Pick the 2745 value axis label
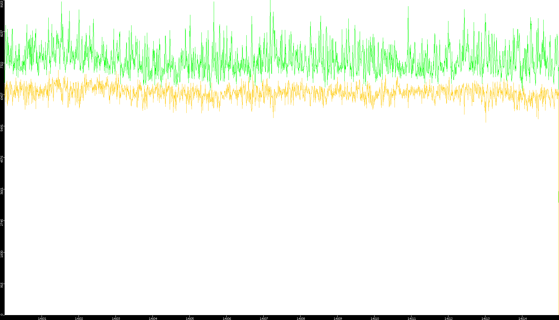Viewport: 559px width, 320px height. 2,222
